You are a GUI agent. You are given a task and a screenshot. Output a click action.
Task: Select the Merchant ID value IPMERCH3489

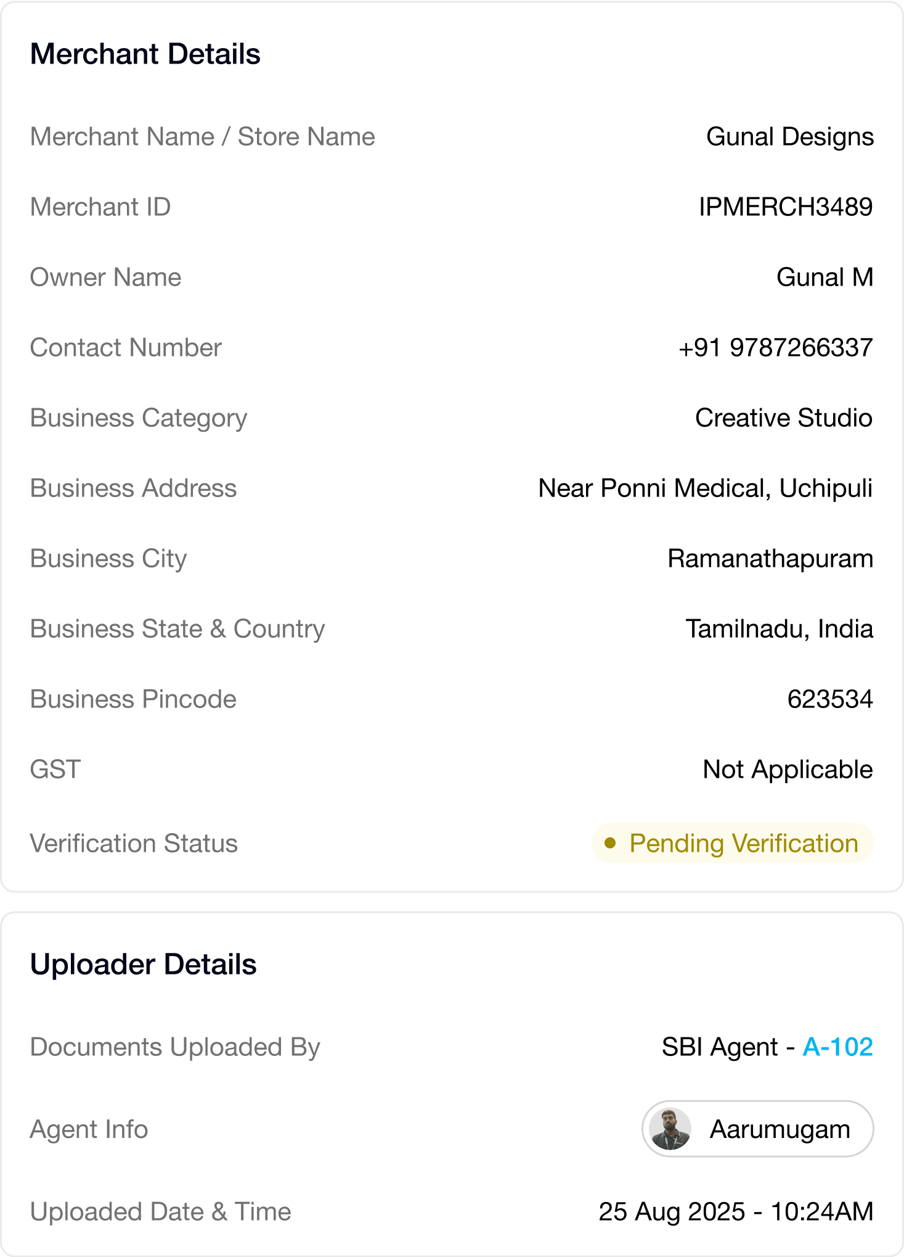click(x=785, y=207)
